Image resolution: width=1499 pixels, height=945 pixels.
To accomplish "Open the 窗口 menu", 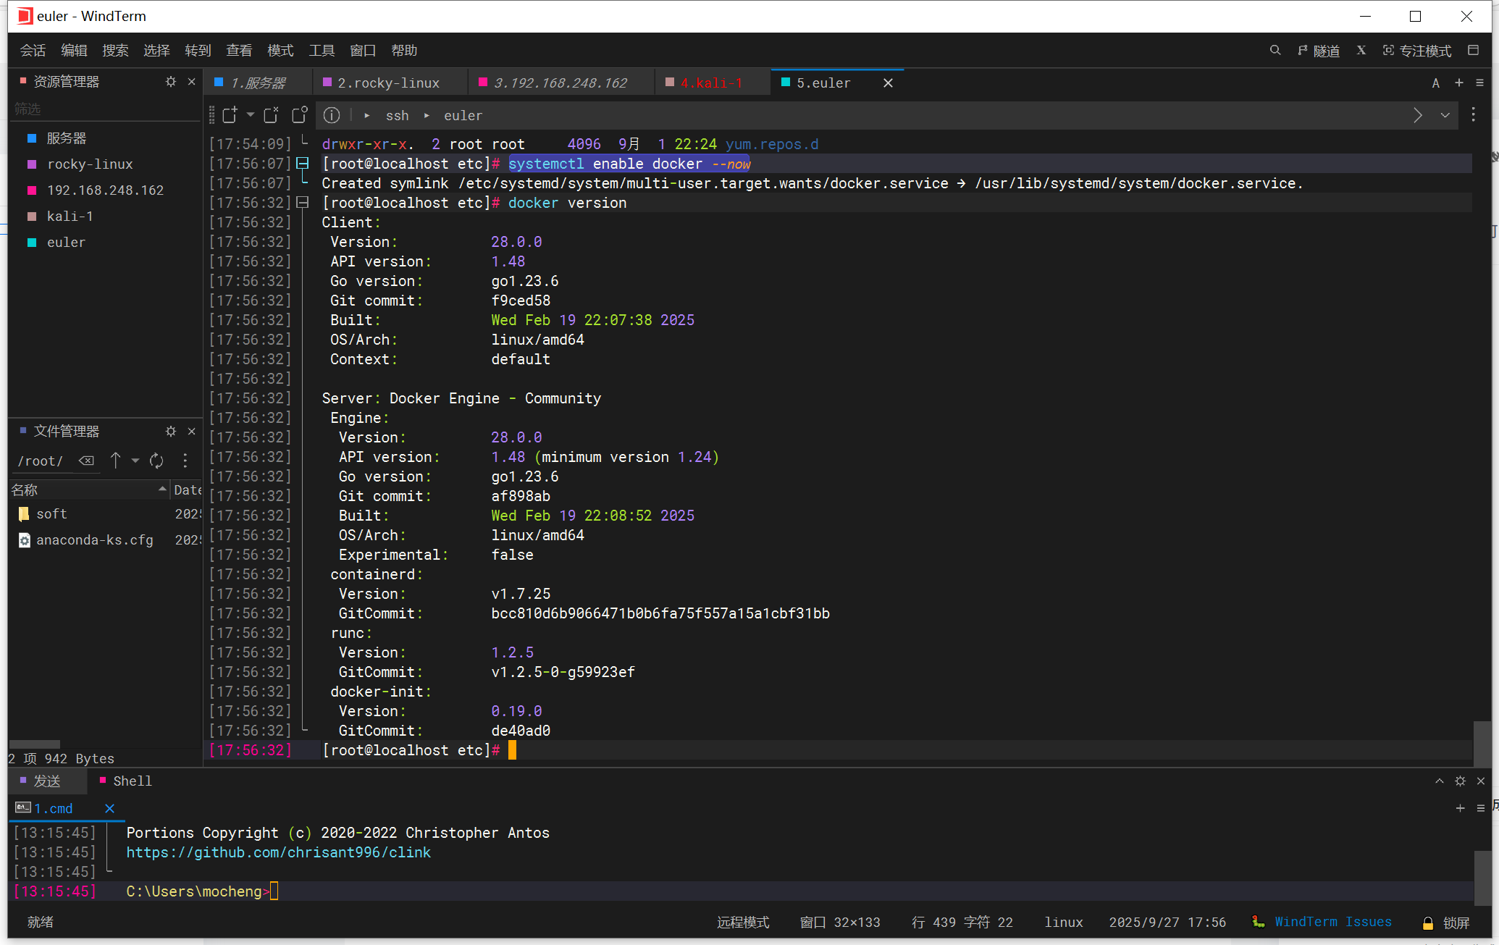I will pyautogui.click(x=363, y=50).
